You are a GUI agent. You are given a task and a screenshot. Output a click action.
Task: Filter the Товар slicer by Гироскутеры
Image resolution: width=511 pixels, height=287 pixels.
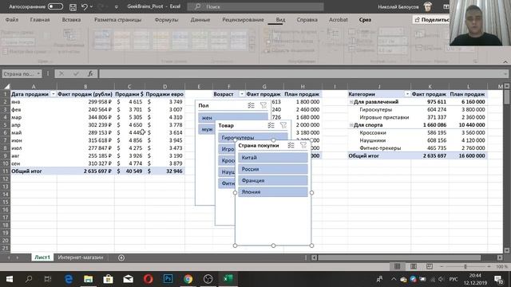click(x=253, y=137)
